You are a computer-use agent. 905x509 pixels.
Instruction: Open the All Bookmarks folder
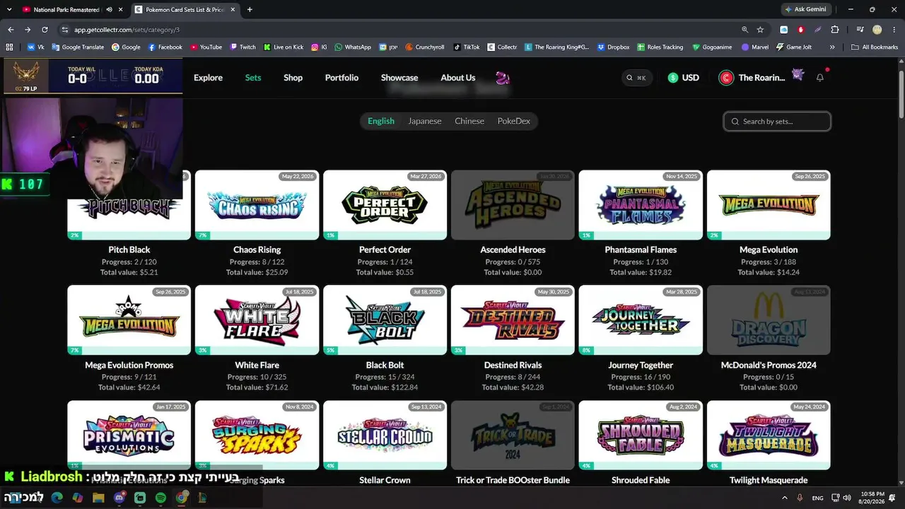pos(875,47)
